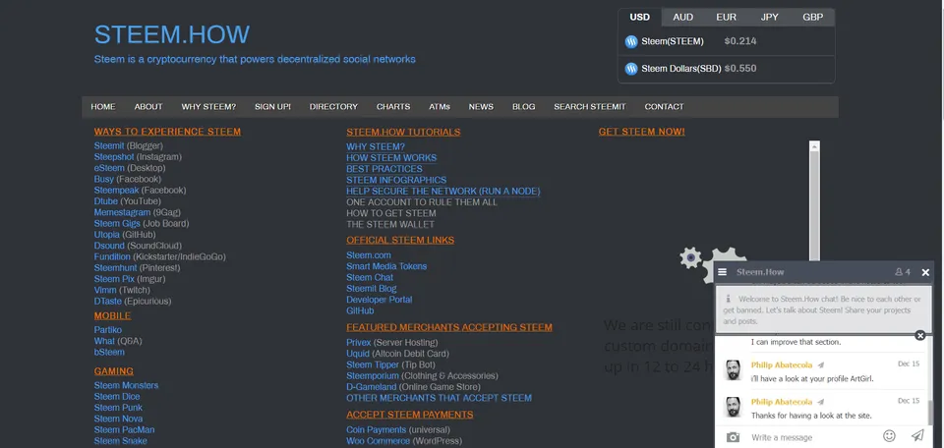Dismiss the chat welcome notice
The image size is (944, 448).
pyautogui.click(x=920, y=335)
